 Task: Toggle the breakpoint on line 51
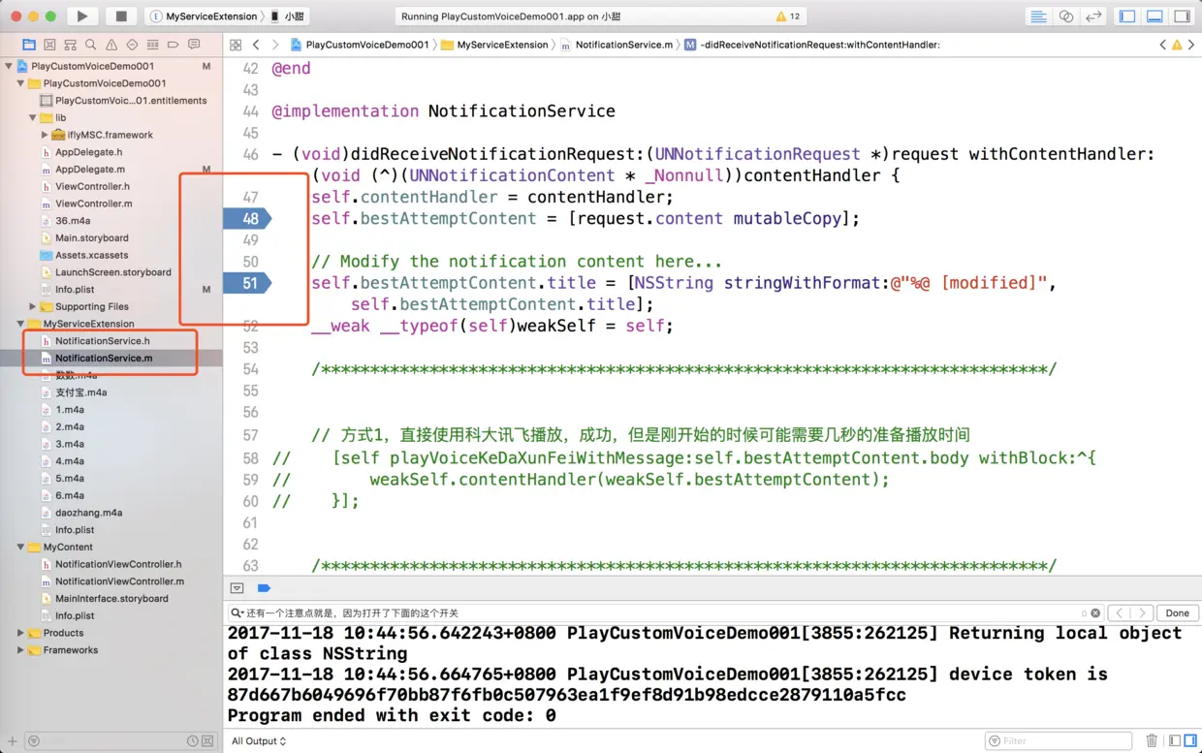[247, 283]
